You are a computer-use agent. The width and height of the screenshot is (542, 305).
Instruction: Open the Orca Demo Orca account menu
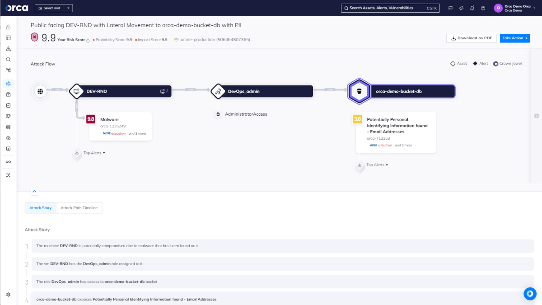514,8
